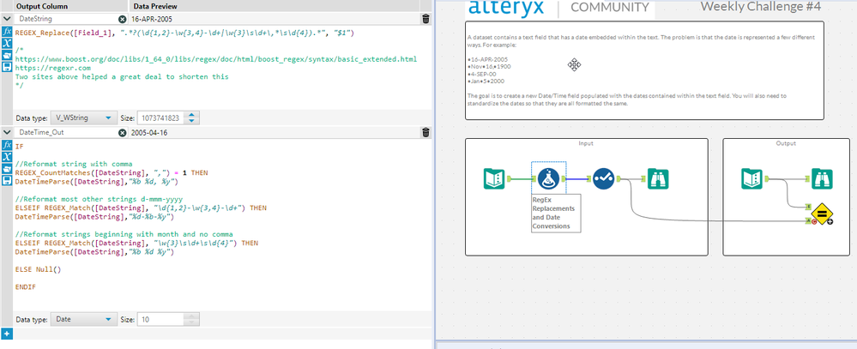Image resolution: width=857 pixels, height=349 pixels.
Task: Click the https://regexr.com comment line
Action: click(x=52, y=68)
